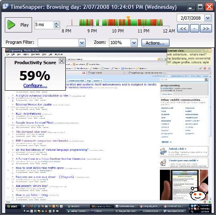216x215 pixels.
Task: Switch to the controversial tab on reddit
Action: click(x=76, y=81)
